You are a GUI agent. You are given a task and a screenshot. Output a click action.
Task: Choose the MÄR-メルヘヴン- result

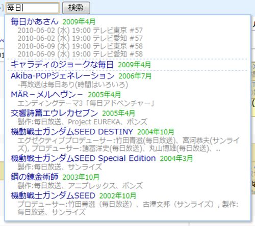[47, 95]
